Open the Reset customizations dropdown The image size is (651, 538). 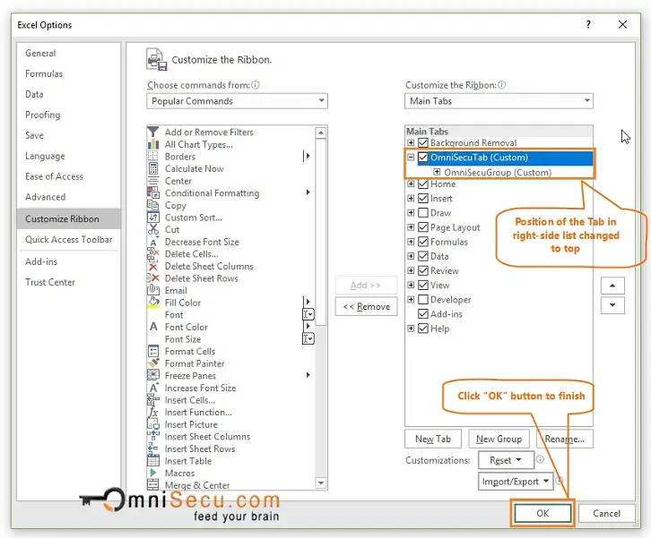[x=505, y=460]
